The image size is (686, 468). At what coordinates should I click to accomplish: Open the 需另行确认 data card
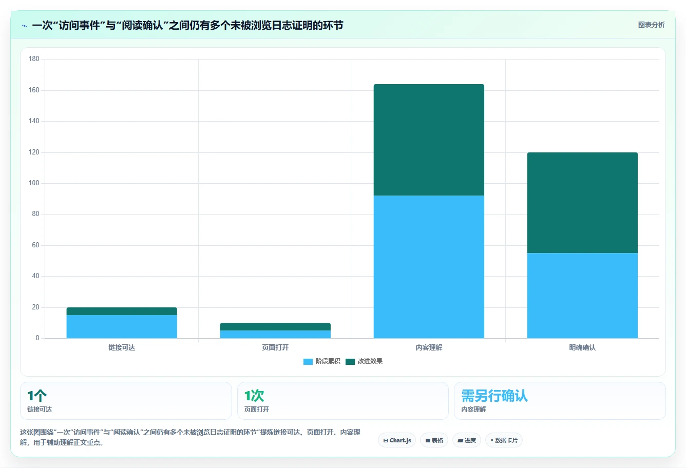560,401
